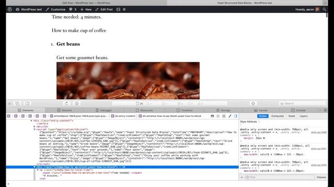Collapse the schema-how-to-total-time p node
The height and width of the screenshot is (187, 334).
pos(38,170)
